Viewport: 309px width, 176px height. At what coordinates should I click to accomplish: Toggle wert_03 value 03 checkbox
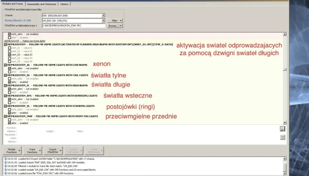click(10, 55)
